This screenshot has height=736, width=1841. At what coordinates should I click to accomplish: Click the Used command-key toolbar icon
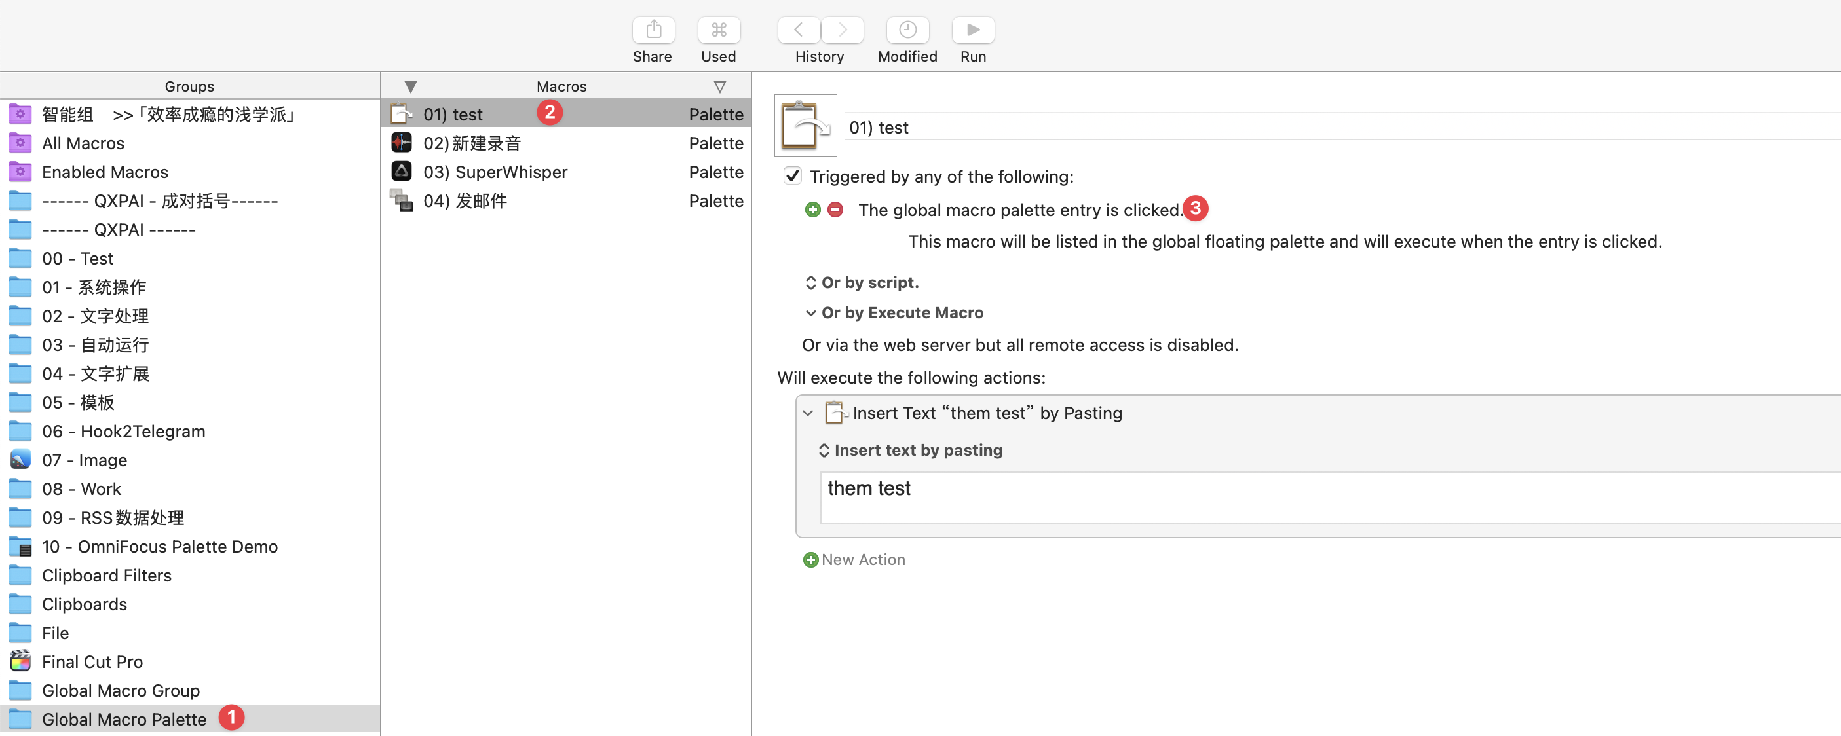coord(718,30)
